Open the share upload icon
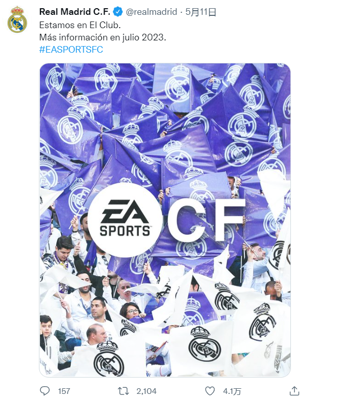The image size is (337, 398). (294, 391)
